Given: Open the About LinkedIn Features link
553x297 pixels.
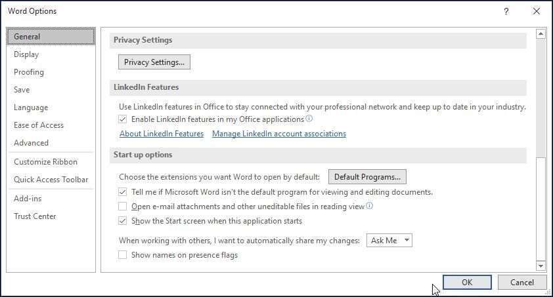Looking at the screenshot, I should (162, 134).
